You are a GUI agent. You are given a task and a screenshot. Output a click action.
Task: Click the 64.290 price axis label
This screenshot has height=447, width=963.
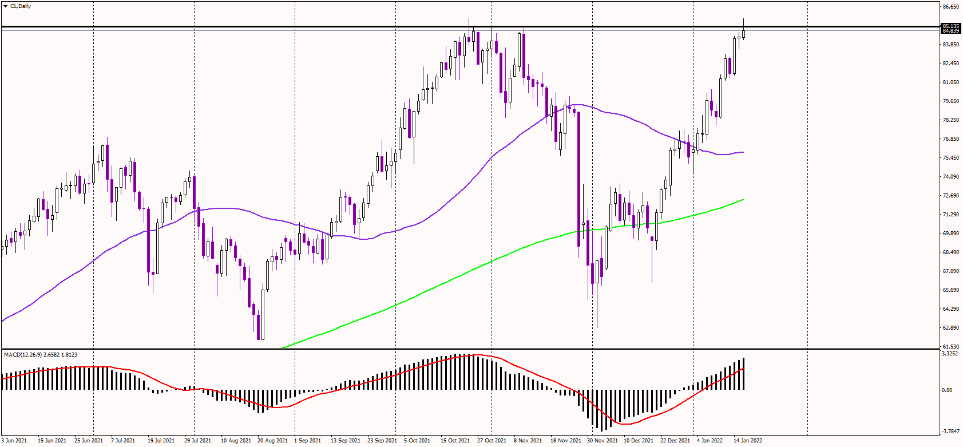950,309
